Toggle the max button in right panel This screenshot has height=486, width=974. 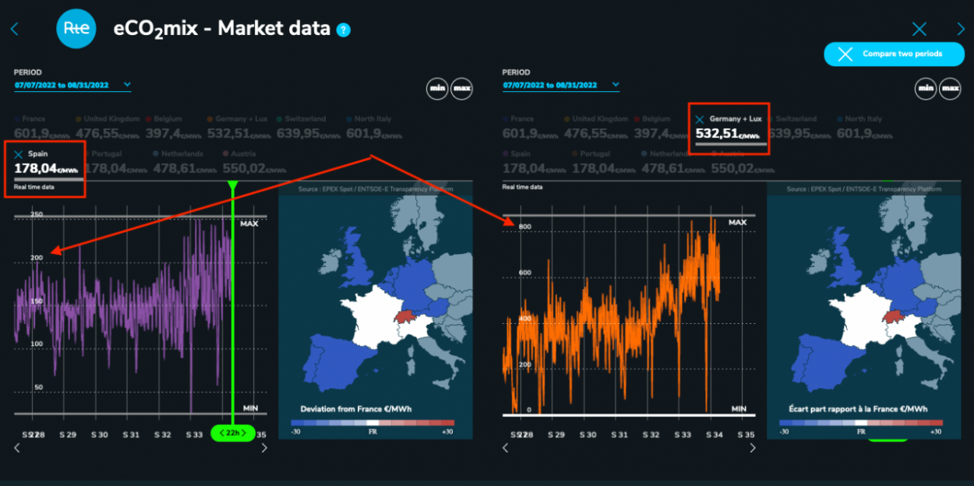pos(950,88)
